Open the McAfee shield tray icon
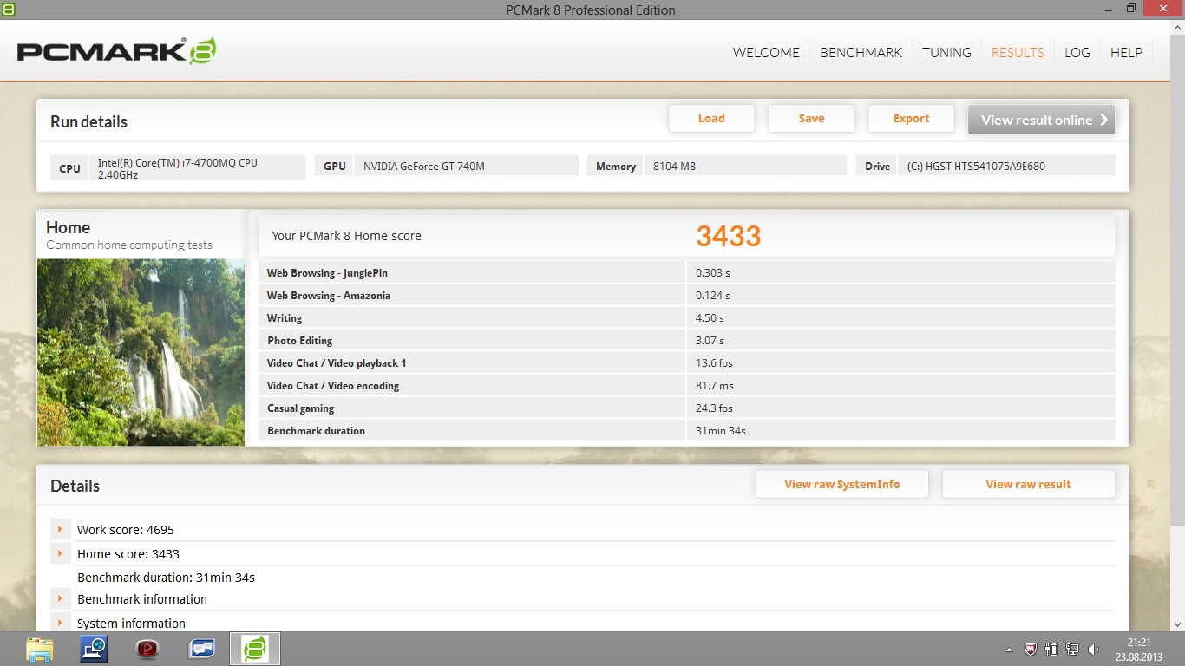Viewport: 1185px width, 666px height. (1031, 649)
